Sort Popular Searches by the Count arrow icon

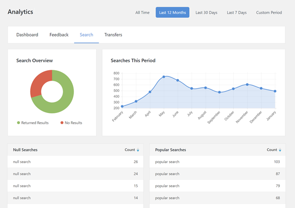coord(280,150)
